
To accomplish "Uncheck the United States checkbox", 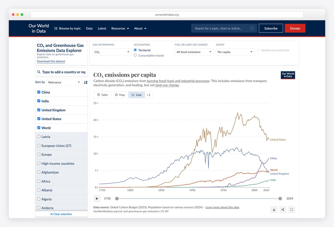I will tap(39, 119).
